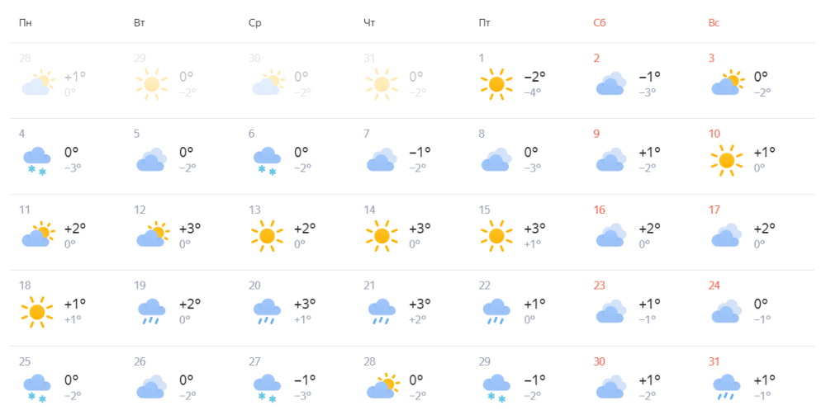Click the sun icon for day 10
This screenshot has width=826, height=420.
(x=726, y=160)
